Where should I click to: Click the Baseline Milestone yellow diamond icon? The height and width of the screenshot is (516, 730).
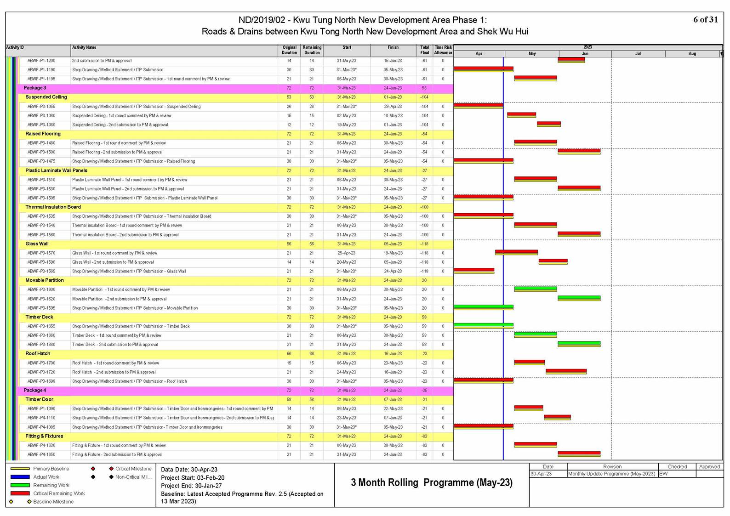tap(29, 502)
